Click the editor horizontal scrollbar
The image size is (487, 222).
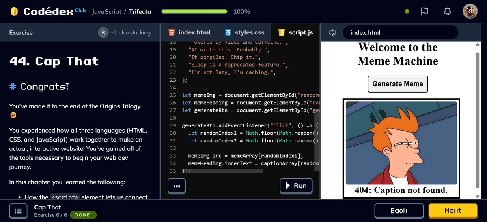(x=222, y=171)
